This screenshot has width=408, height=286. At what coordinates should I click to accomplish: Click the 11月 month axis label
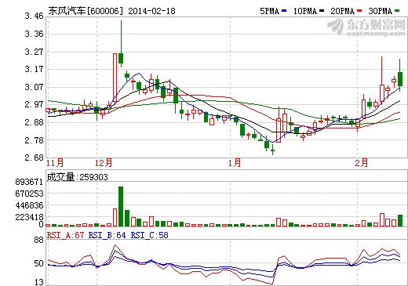point(55,163)
